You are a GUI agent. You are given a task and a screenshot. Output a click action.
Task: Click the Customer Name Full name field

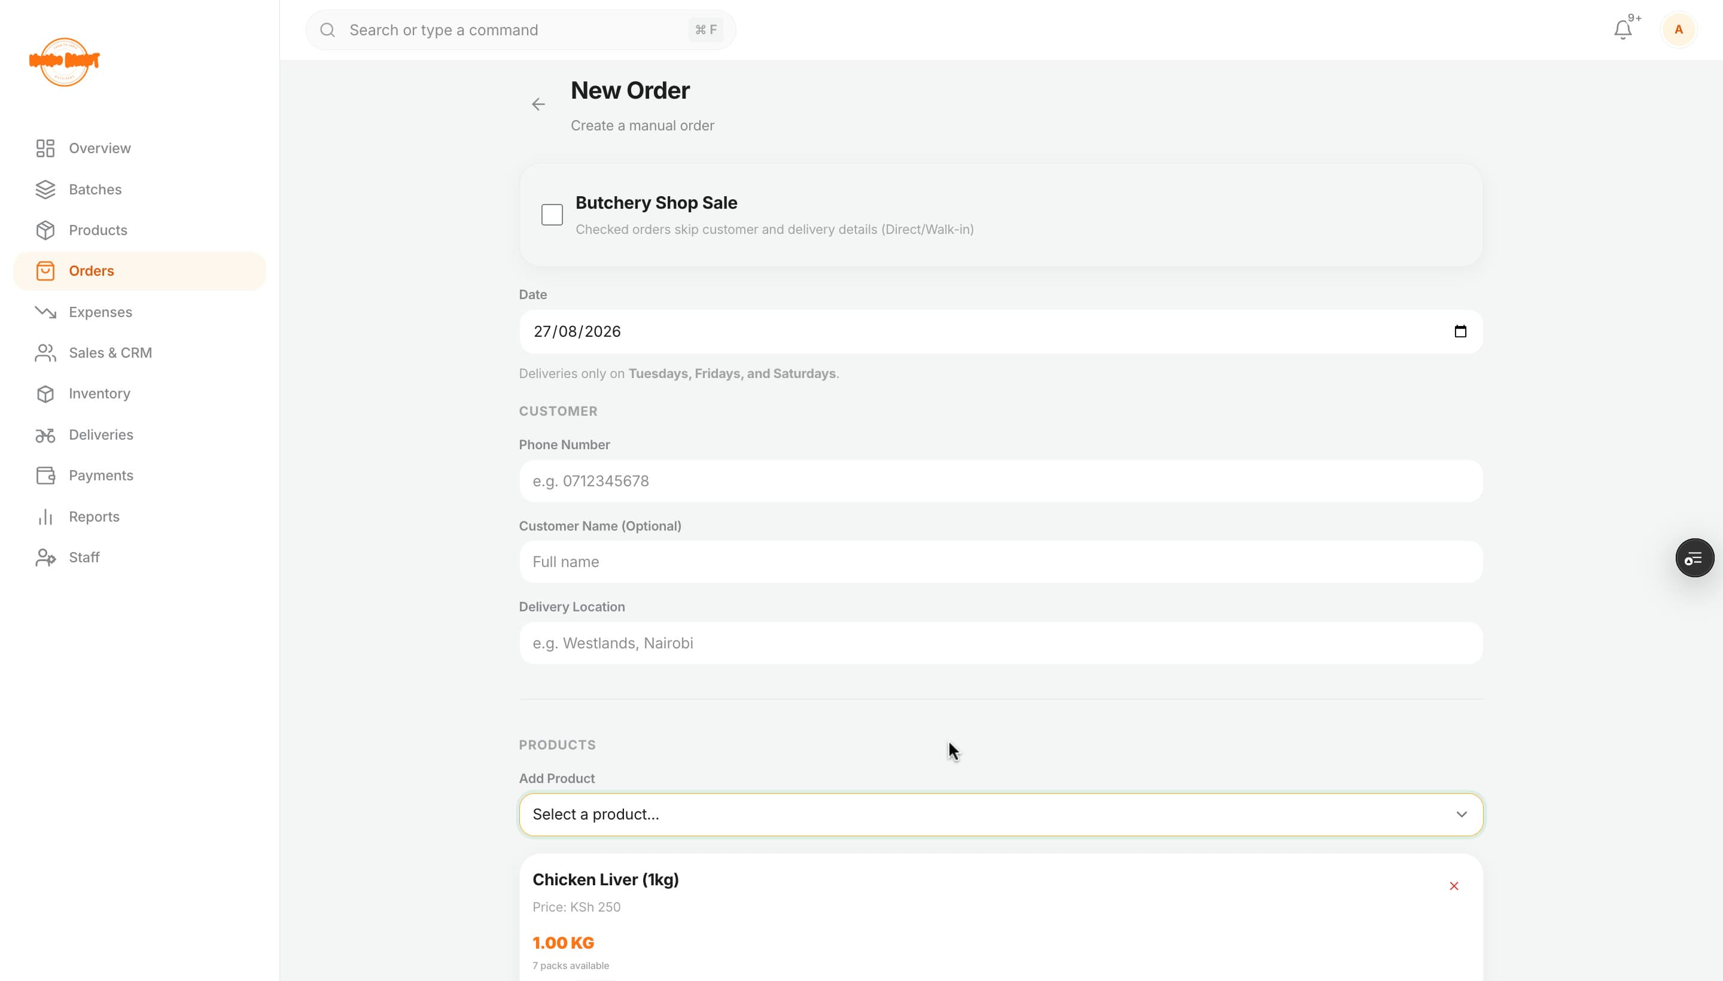pos(1001,562)
